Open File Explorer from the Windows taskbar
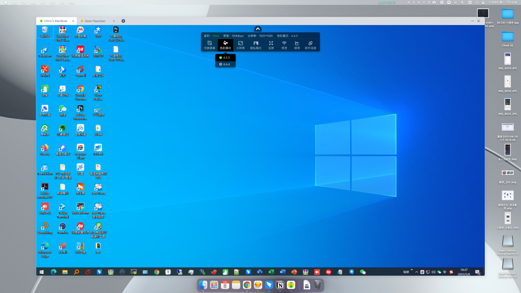 [x=65, y=272]
